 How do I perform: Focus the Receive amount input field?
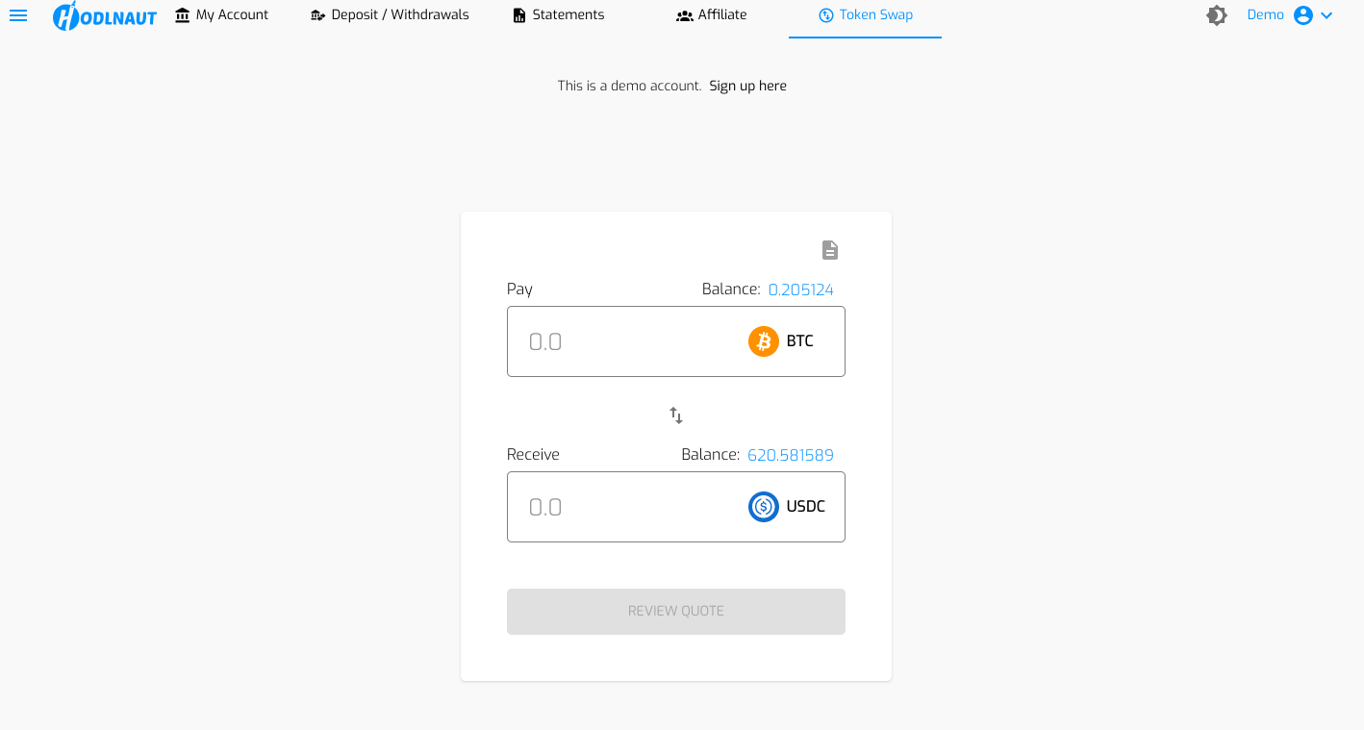click(625, 507)
